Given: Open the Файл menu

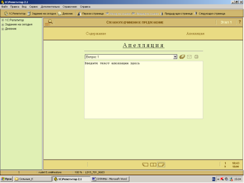Looking at the screenshot, I should click(x=5, y=7).
